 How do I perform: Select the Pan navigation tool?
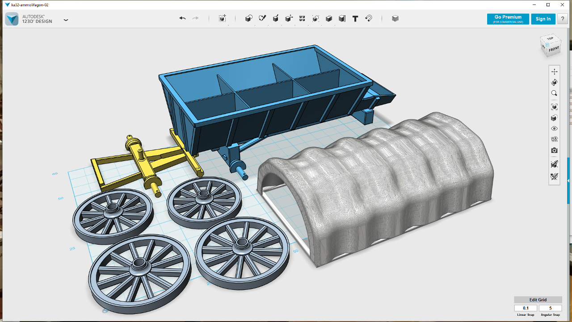554,72
